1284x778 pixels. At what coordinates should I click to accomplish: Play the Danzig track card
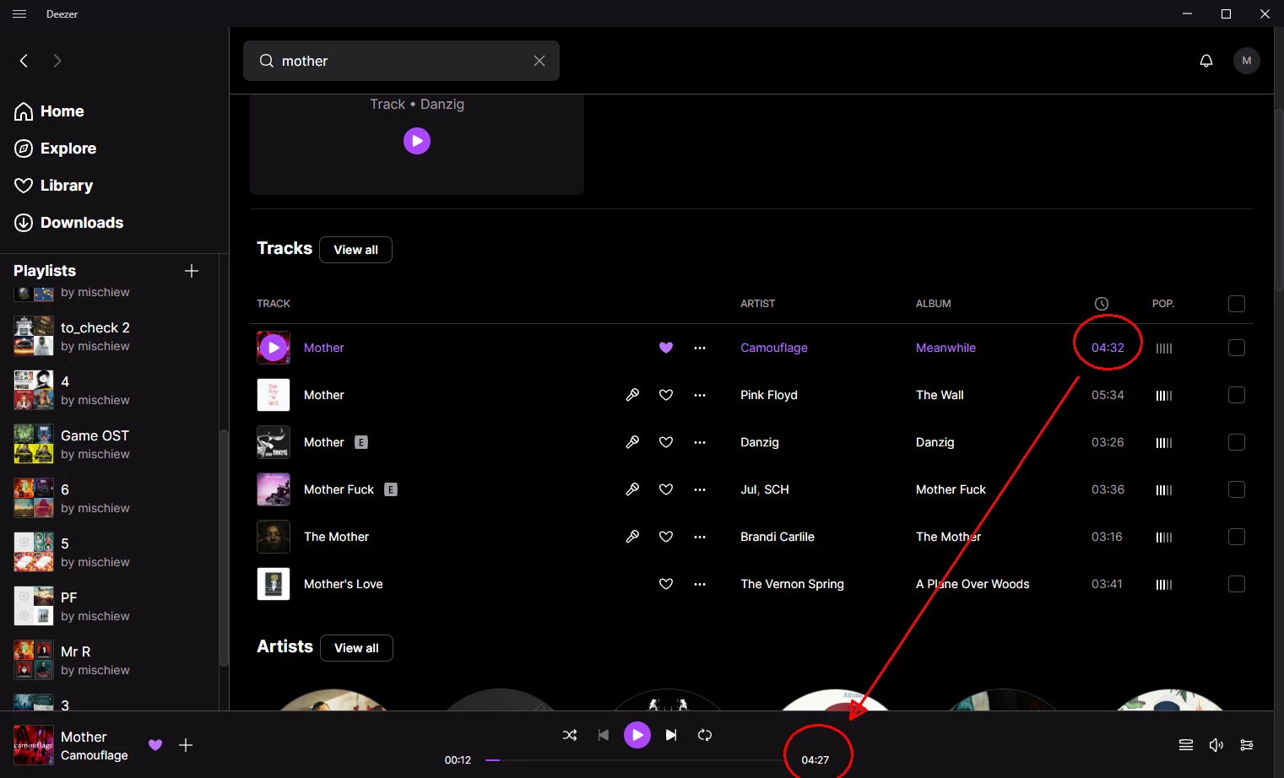click(x=417, y=141)
